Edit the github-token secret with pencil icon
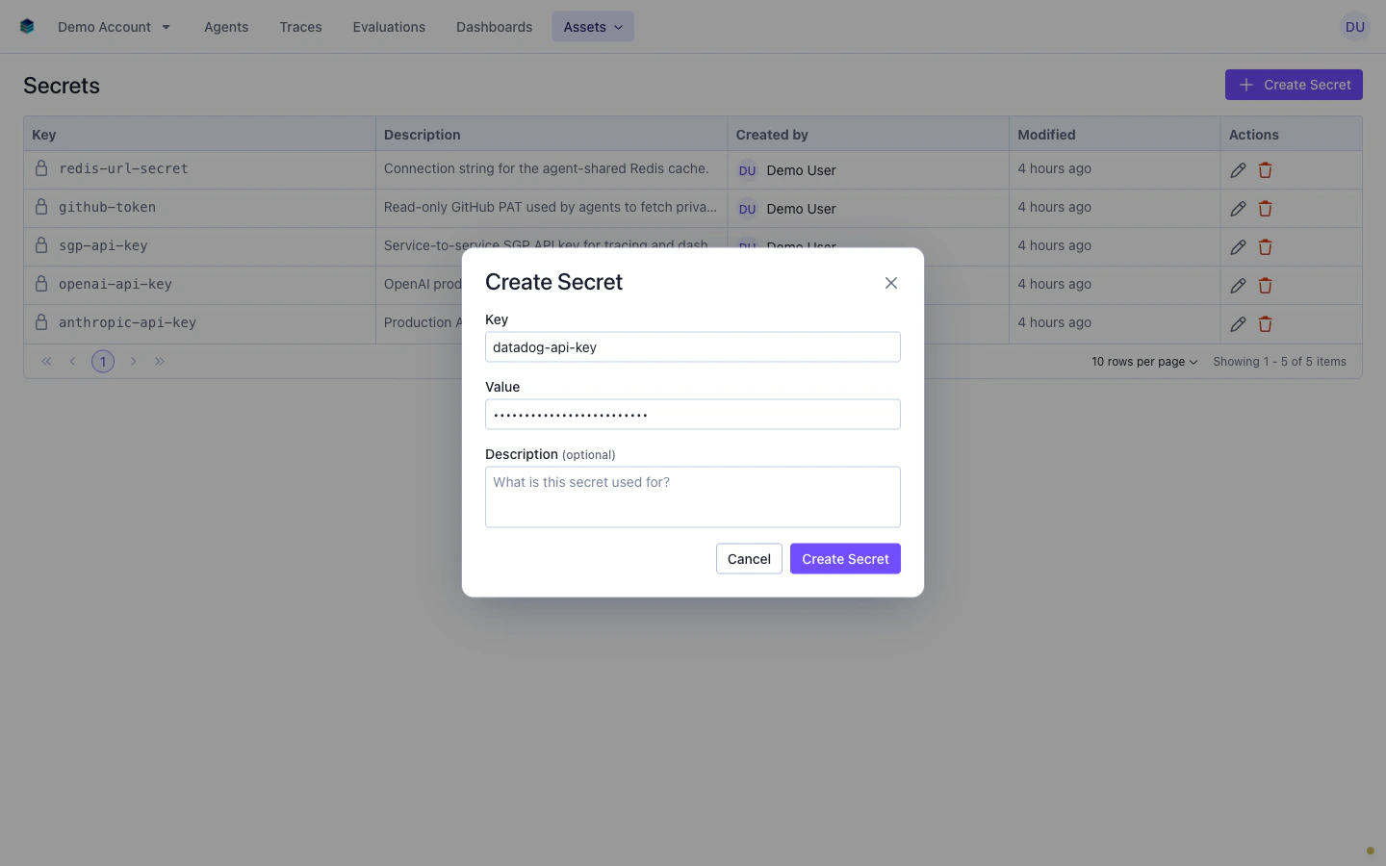This screenshot has width=1386, height=866. [x=1238, y=209]
